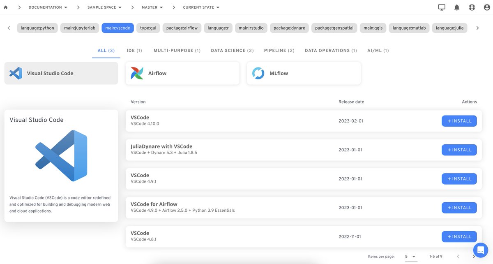Select the Airflow application card title

(x=157, y=73)
